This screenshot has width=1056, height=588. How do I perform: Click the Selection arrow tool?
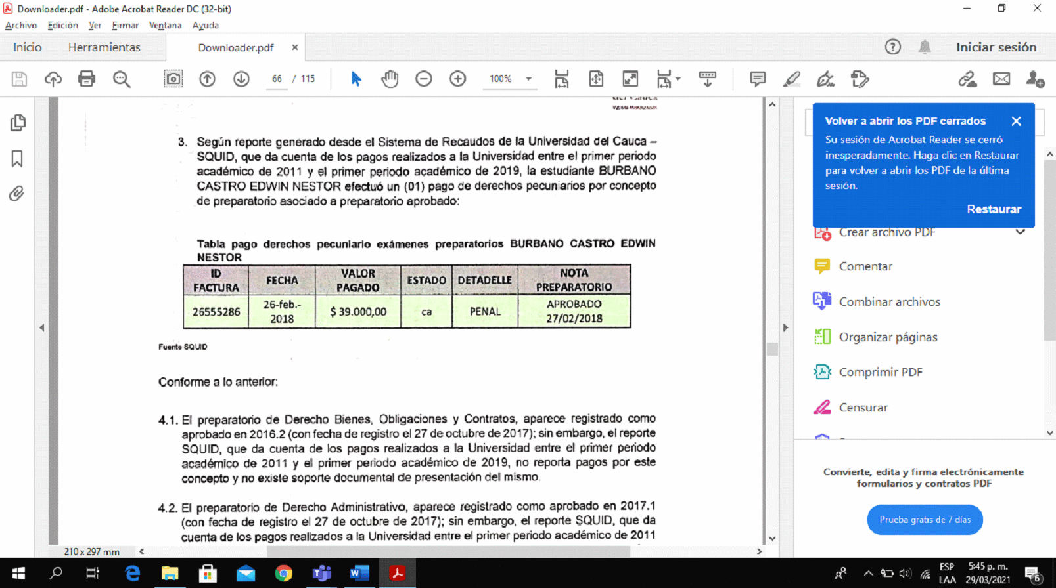(x=356, y=79)
